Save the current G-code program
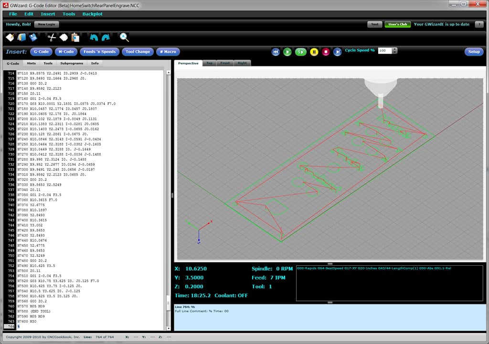The height and width of the screenshot is (344, 489). [x=32, y=37]
